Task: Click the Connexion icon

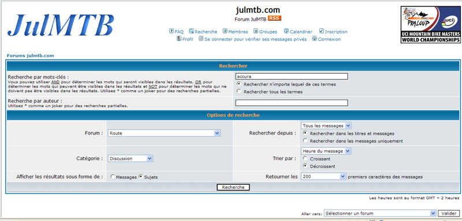Action: 314,38
